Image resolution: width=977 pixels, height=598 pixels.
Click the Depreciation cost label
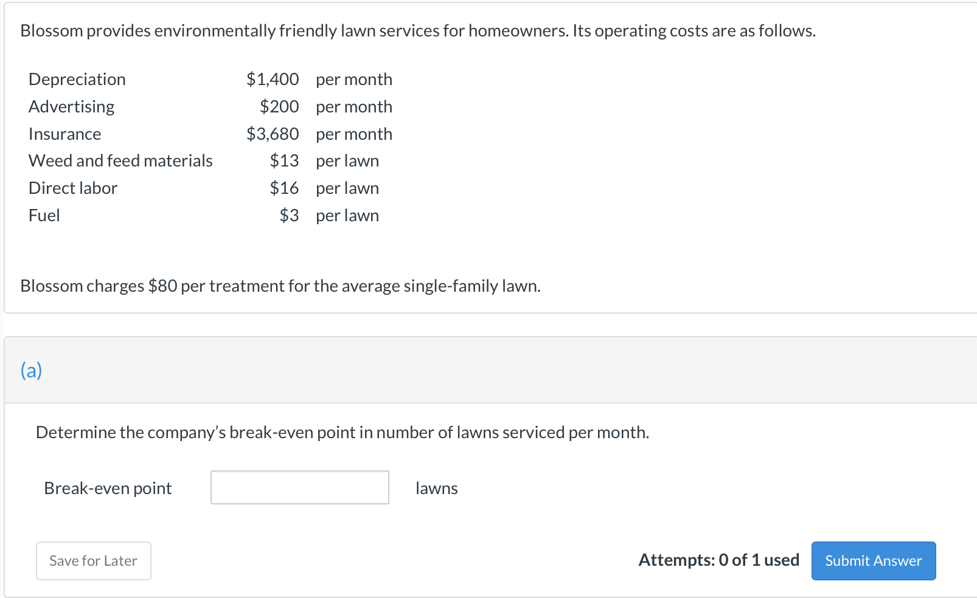point(77,79)
